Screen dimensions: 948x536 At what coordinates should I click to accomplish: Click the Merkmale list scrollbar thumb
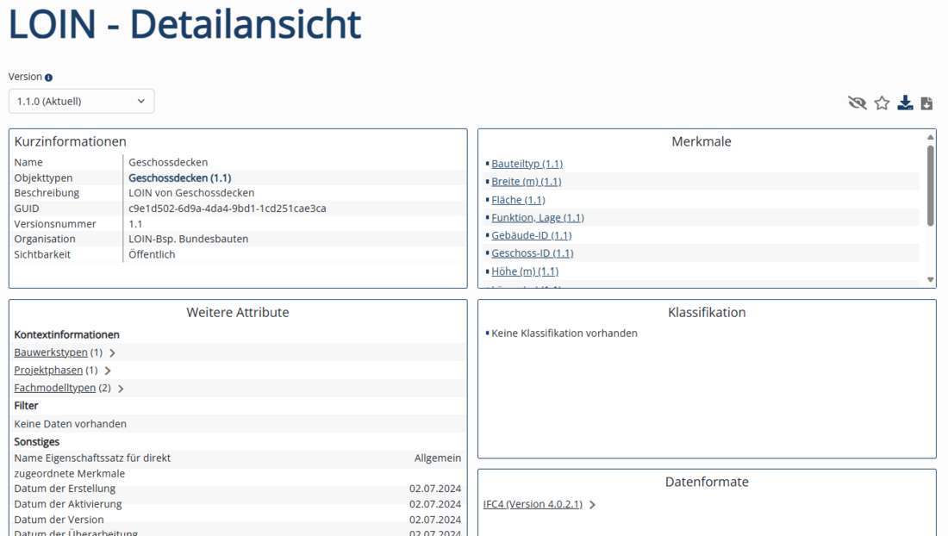931,185
